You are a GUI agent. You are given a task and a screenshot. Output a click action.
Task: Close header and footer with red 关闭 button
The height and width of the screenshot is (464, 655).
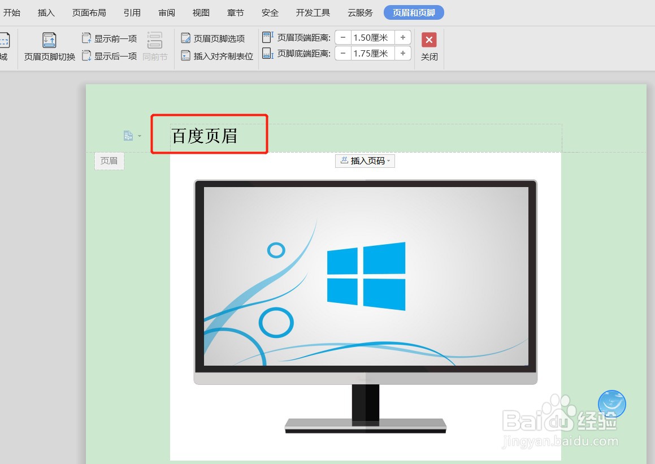click(x=429, y=46)
